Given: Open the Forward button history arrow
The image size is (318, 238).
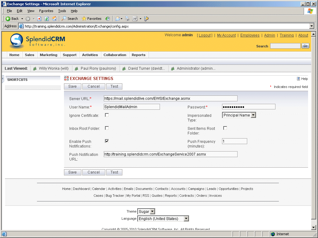Looking at the screenshot, I should pyautogui.click(x=34, y=19).
